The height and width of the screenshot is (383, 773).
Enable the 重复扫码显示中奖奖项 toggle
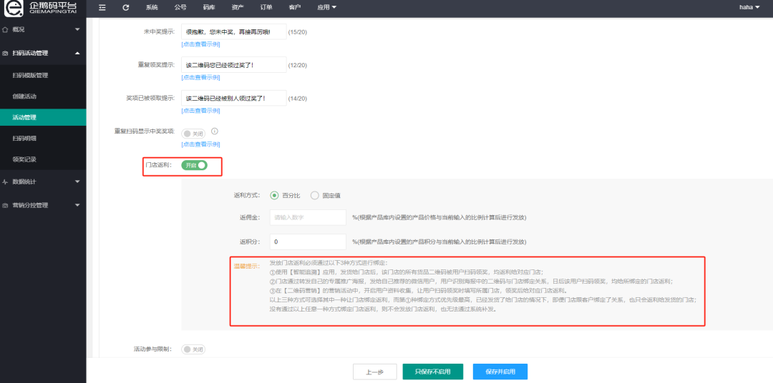[x=193, y=133]
